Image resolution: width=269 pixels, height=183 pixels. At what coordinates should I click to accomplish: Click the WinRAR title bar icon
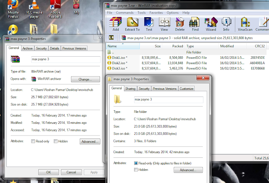pos(108,5)
